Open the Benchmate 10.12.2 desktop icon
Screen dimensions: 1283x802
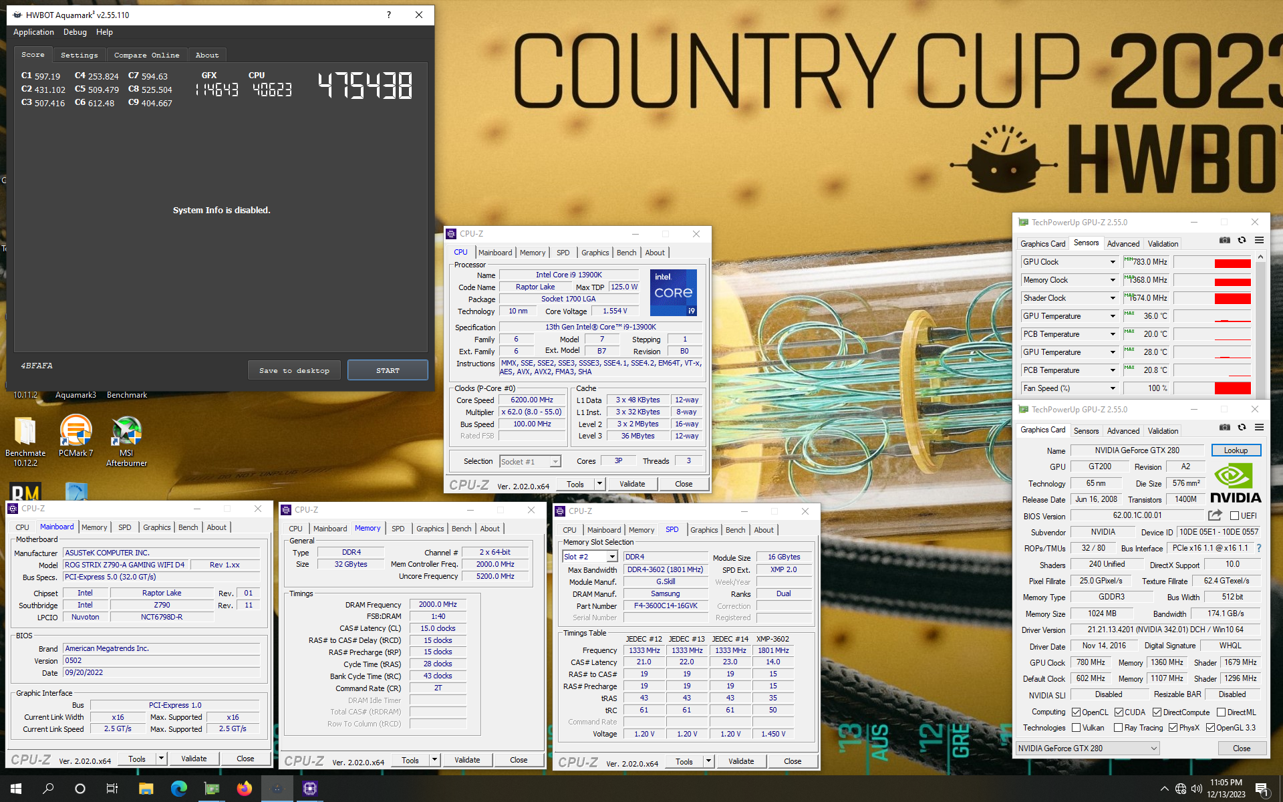point(25,440)
